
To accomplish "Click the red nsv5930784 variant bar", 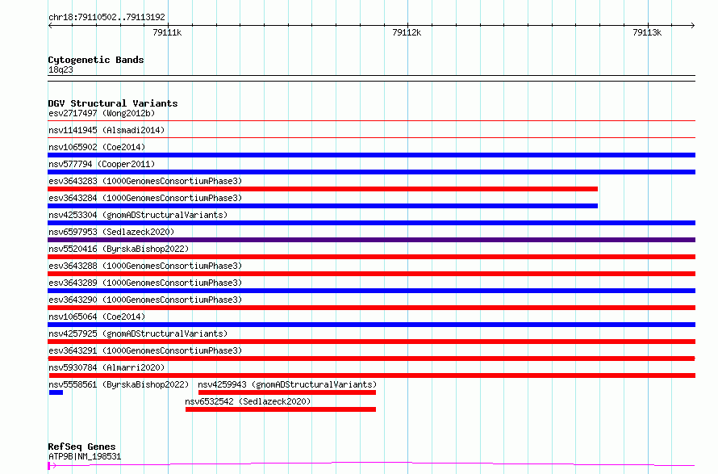I will [371, 375].
